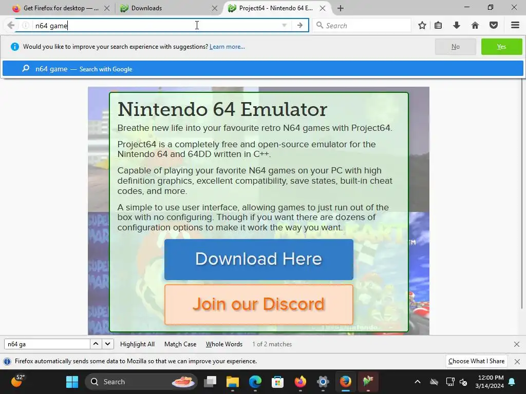Screen dimensions: 526x394
Task: Click Choose What I Share button
Action: click(476, 361)
